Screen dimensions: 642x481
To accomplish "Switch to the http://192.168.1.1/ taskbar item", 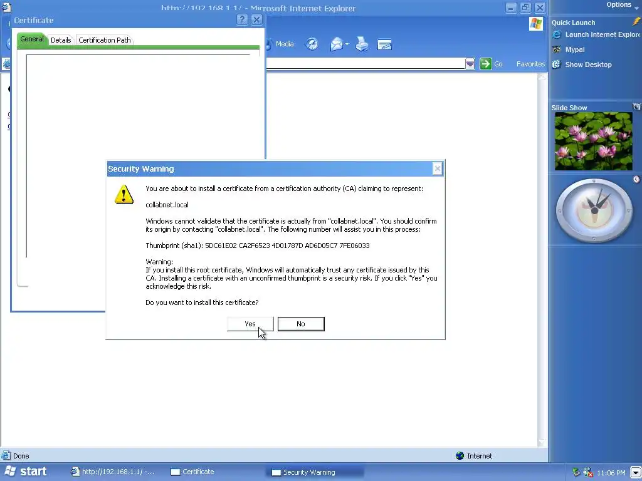I will pyautogui.click(x=113, y=472).
